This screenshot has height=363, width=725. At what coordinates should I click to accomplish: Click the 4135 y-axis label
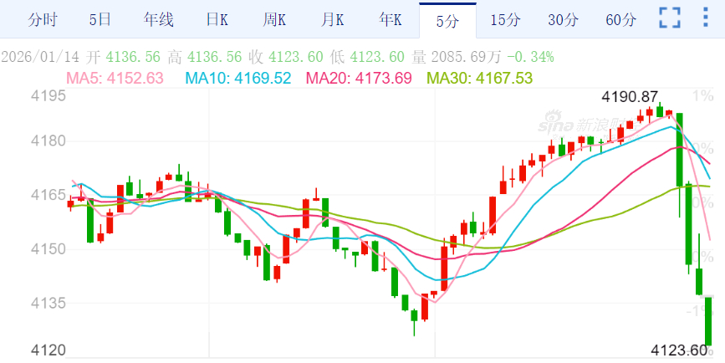click(x=49, y=304)
